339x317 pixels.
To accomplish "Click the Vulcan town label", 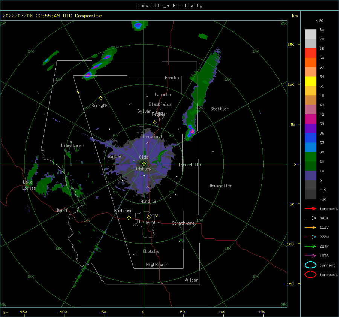I will coord(192,280).
